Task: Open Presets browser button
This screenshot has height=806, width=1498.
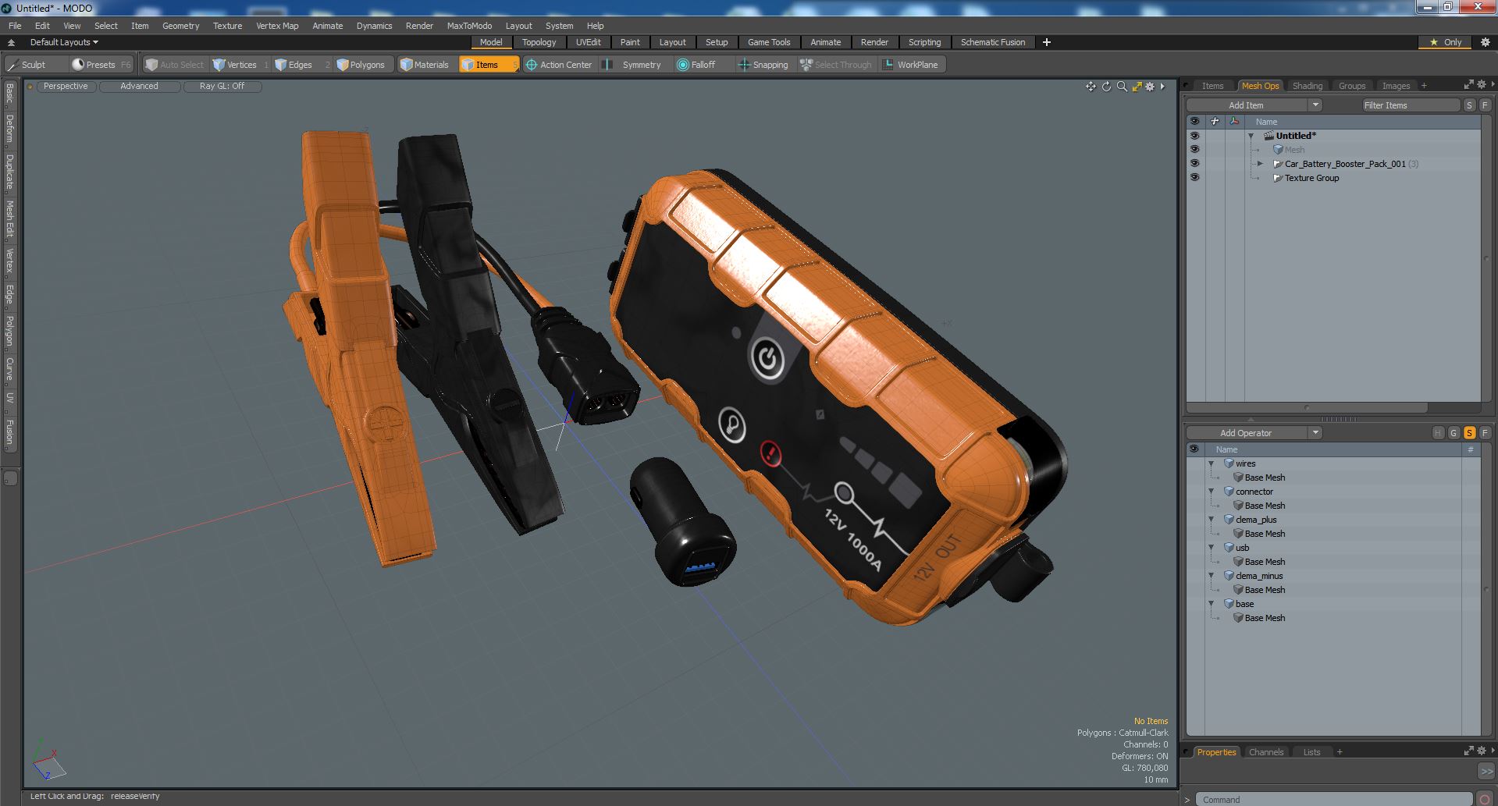Action: click(101, 65)
